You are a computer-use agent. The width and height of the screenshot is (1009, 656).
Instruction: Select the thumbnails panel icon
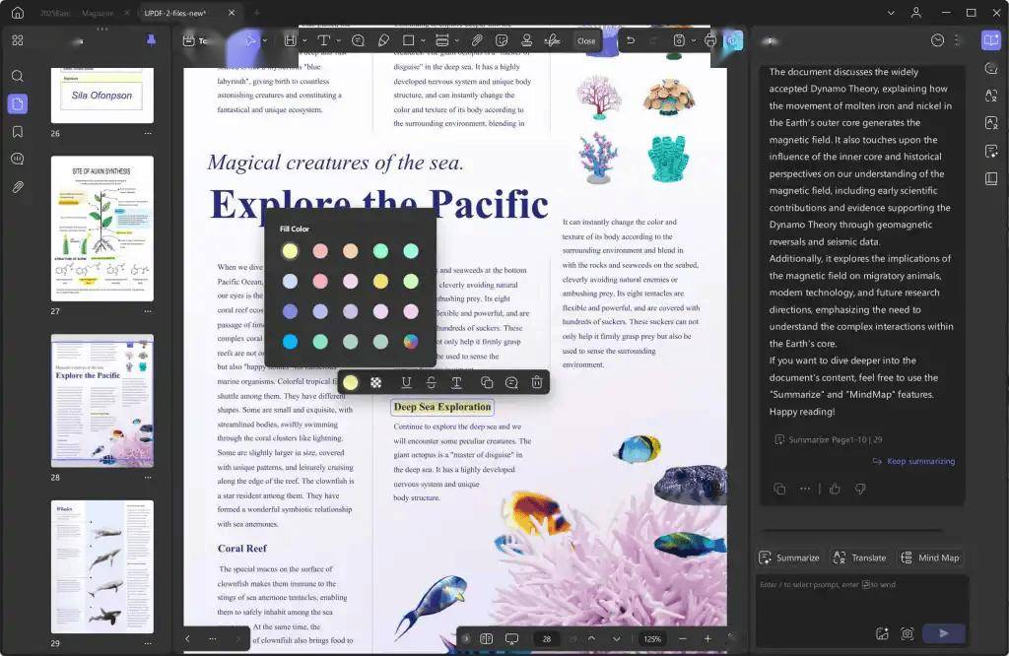[18, 103]
